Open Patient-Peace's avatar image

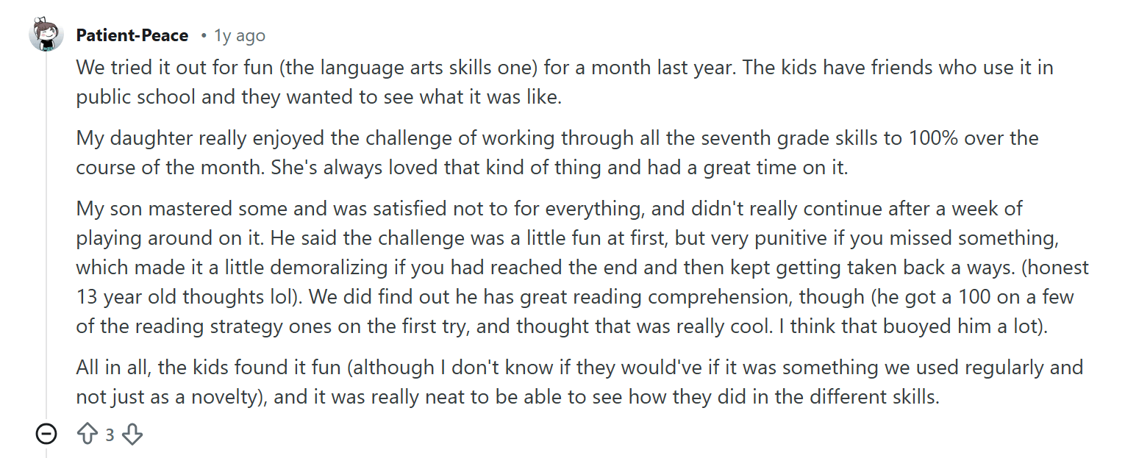[46, 34]
